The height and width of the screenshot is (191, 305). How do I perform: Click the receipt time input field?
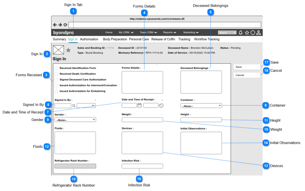tap(151, 105)
